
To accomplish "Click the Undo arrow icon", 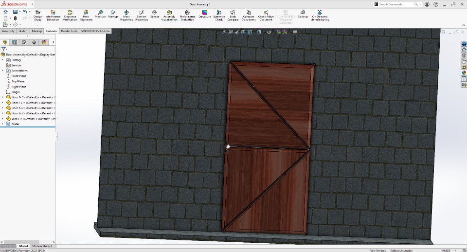I will point(25,12).
